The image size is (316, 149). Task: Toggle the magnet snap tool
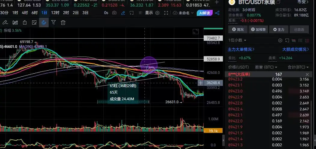44,22
